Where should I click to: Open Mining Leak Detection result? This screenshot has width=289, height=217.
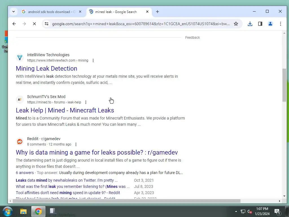pyautogui.click(x=47, y=68)
